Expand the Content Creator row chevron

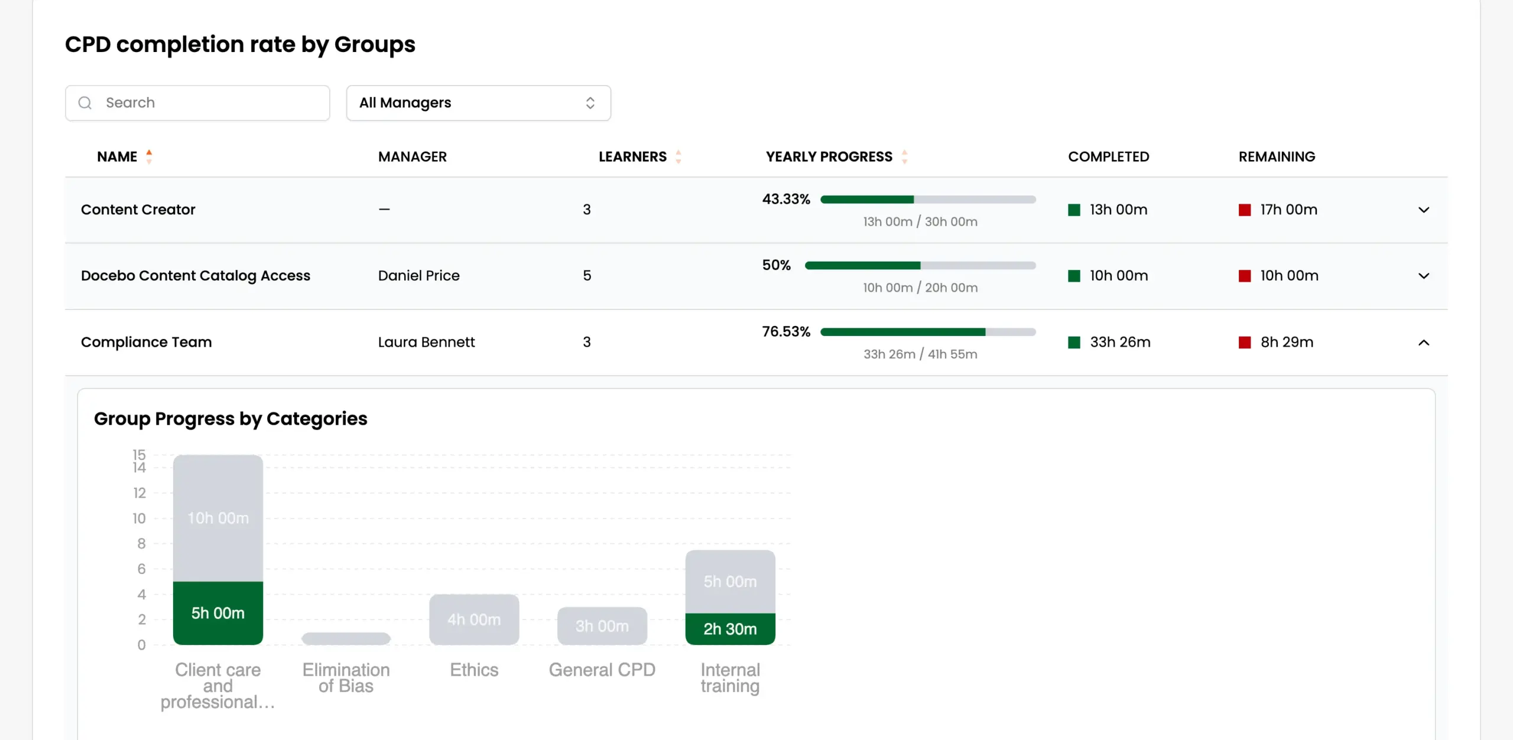[x=1424, y=210]
